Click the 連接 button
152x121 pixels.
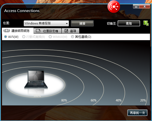[82, 23]
